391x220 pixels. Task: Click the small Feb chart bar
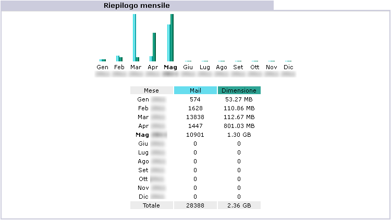[x=119, y=58]
